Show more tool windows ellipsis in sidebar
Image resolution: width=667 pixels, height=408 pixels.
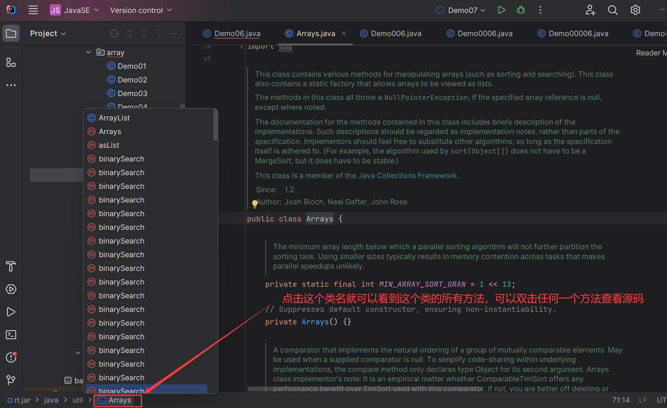point(11,85)
